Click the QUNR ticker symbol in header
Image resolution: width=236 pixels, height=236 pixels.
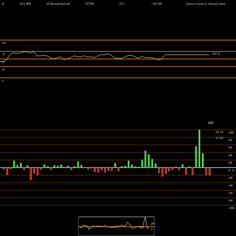click(157, 4)
